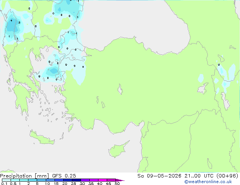This screenshot has height=185, width=240.
Task: Click the legend label '50'
Action: (117, 183)
